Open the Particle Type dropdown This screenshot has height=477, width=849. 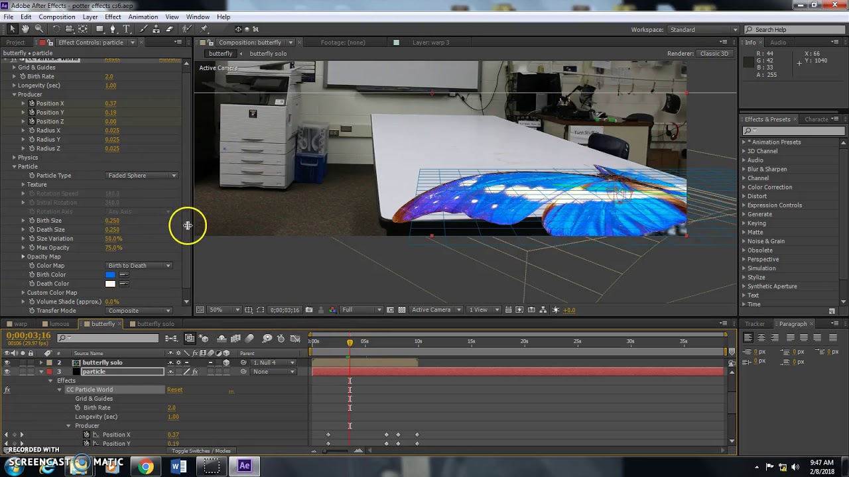[142, 176]
